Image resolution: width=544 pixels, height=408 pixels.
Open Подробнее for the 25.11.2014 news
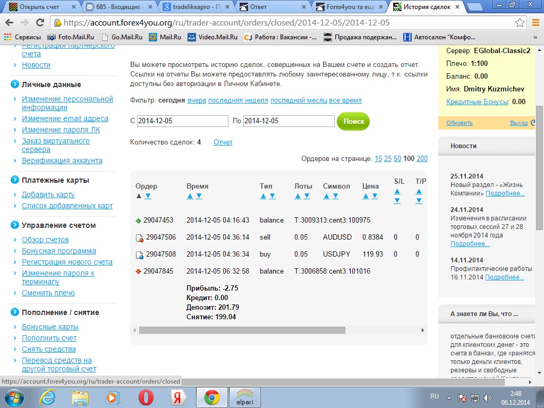pos(505,193)
